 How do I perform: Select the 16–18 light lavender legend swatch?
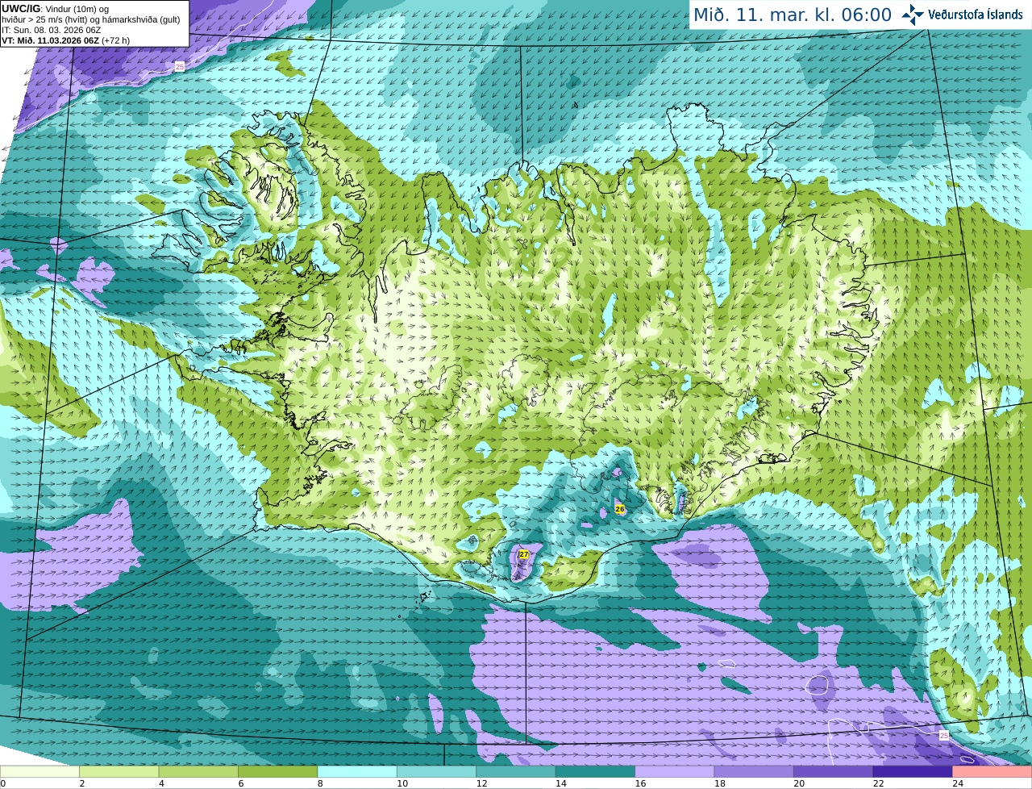(x=675, y=772)
